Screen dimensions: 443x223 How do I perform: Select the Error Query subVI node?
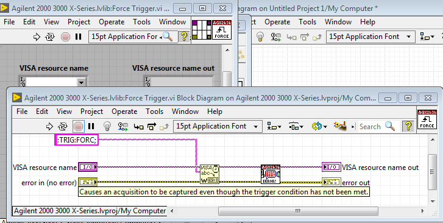point(271,174)
